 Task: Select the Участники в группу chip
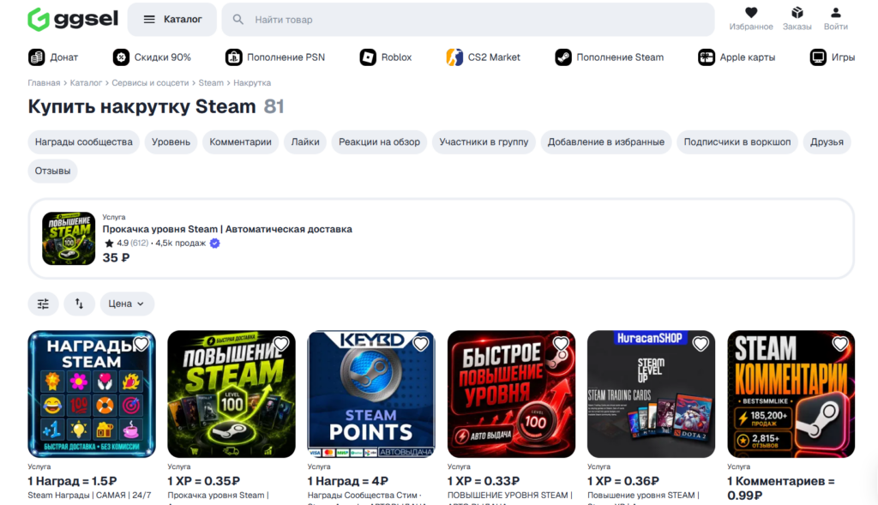coord(484,142)
